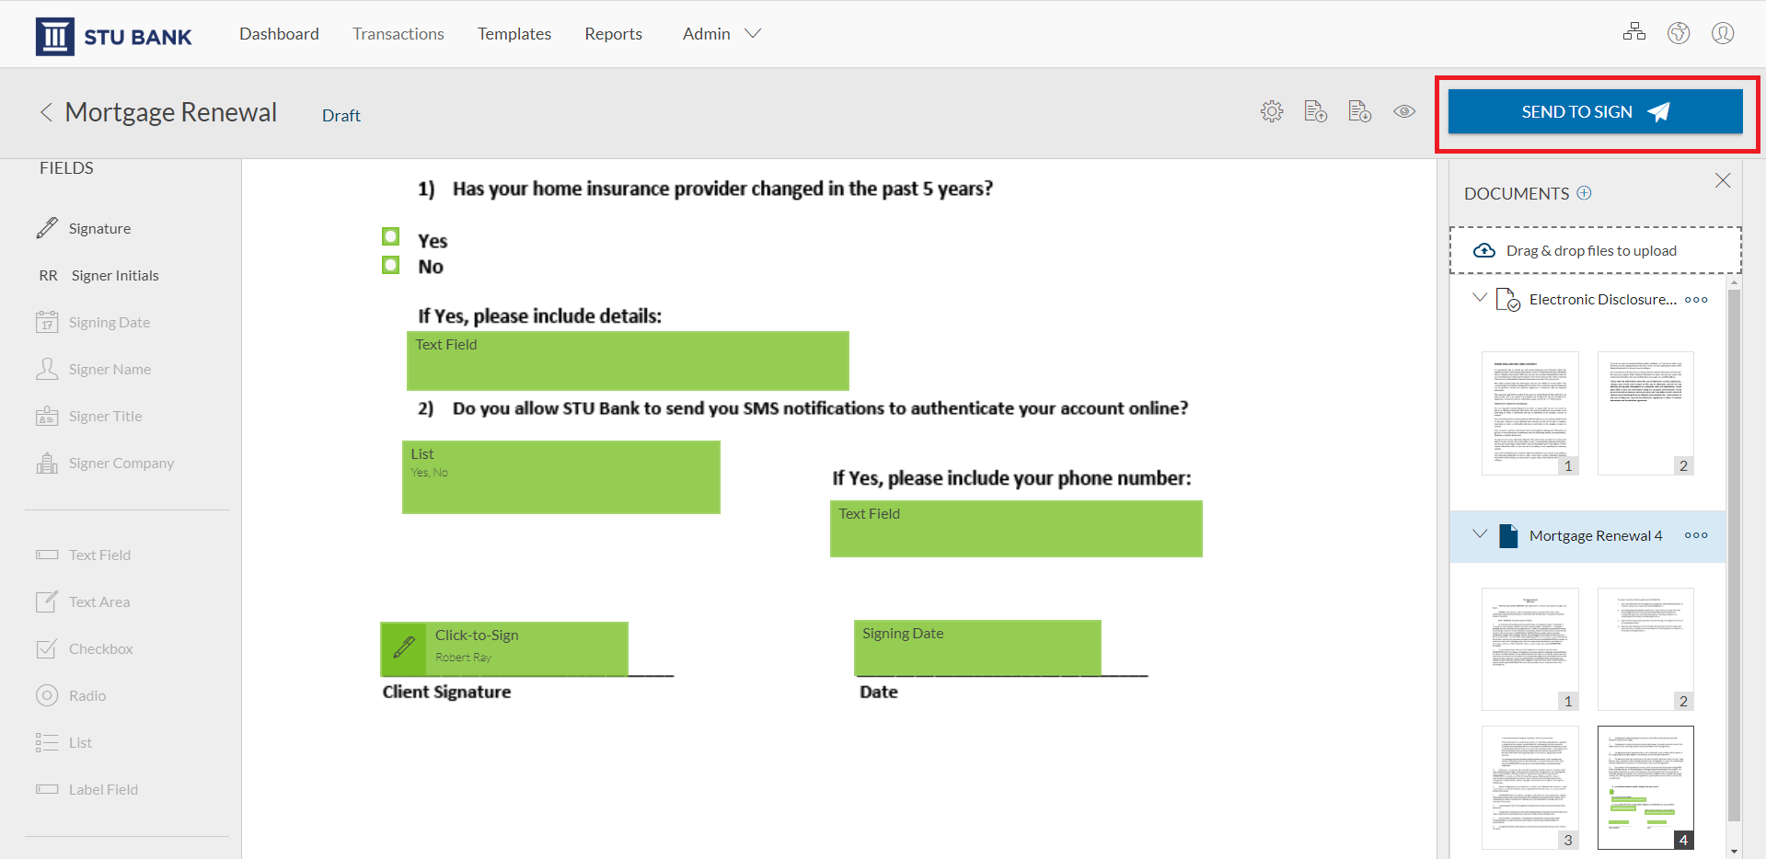Open Mortgage Renewal page 3 thumbnail

pyautogui.click(x=1530, y=787)
